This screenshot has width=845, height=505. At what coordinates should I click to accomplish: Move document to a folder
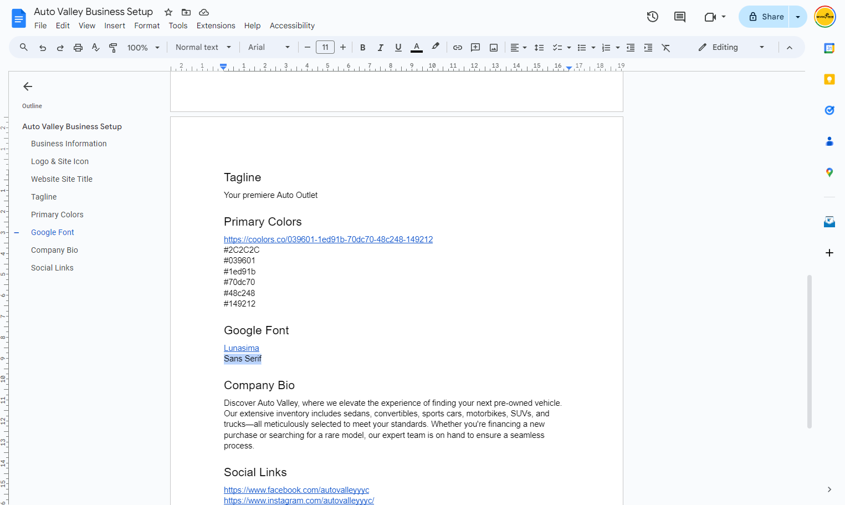pos(186,12)
